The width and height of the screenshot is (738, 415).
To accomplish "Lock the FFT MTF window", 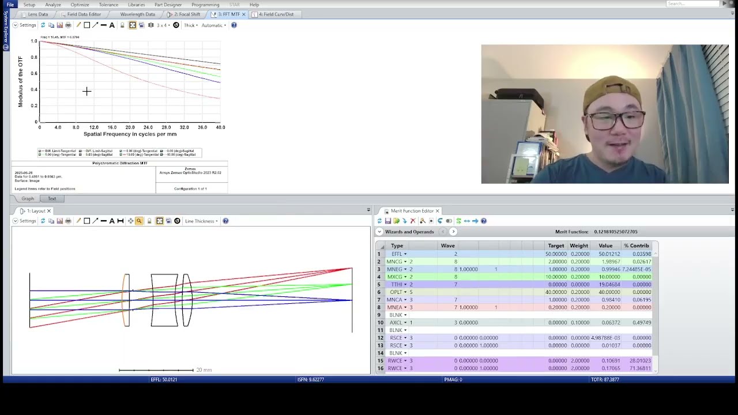I will [122, 25].
